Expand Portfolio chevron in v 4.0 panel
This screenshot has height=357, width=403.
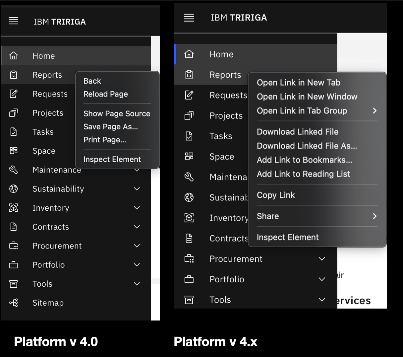[137, 265]
